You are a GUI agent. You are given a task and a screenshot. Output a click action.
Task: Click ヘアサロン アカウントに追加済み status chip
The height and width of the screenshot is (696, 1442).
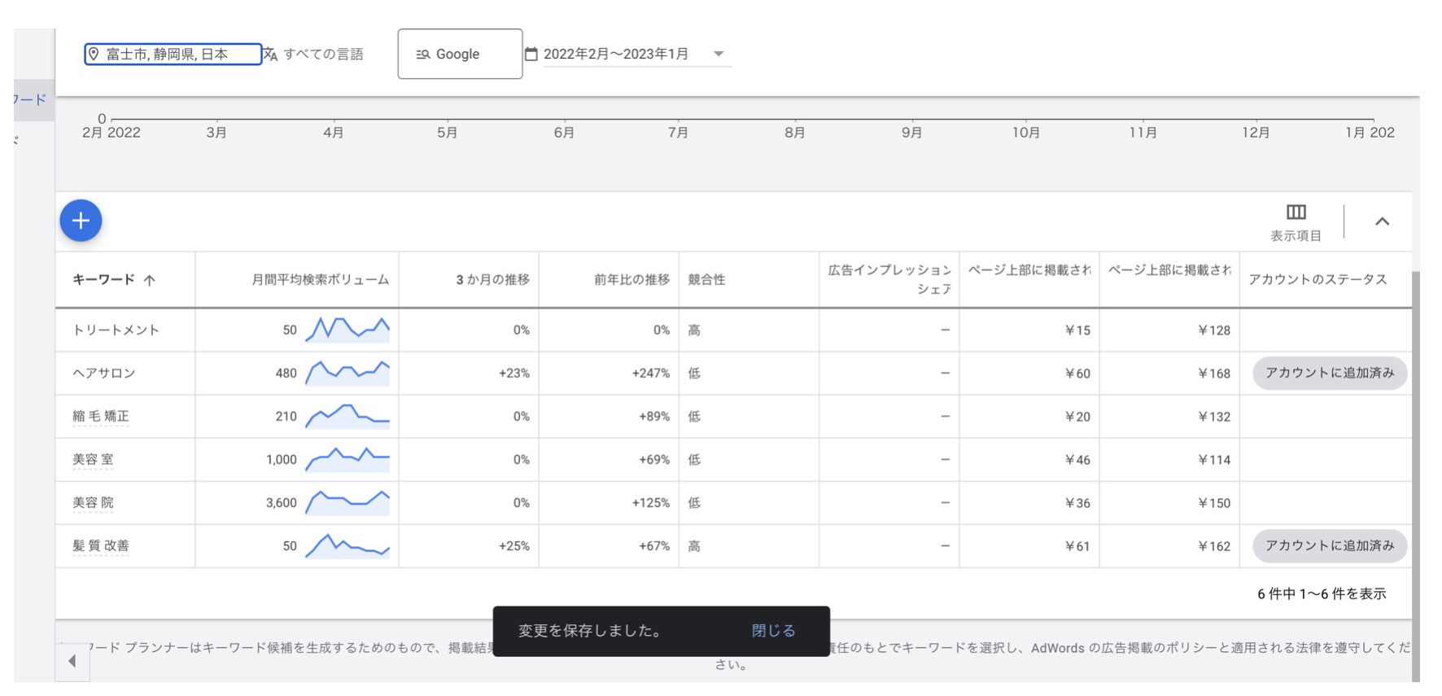[x=1329, y=373]
